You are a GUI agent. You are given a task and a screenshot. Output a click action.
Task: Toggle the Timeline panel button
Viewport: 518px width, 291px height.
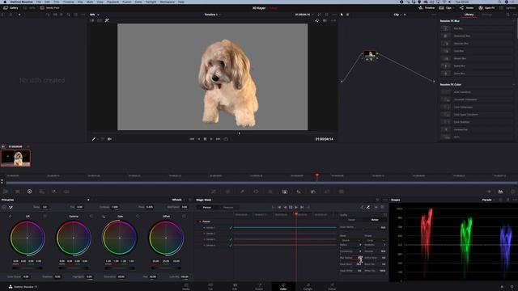pyautogui.click(x=427, y=8)
